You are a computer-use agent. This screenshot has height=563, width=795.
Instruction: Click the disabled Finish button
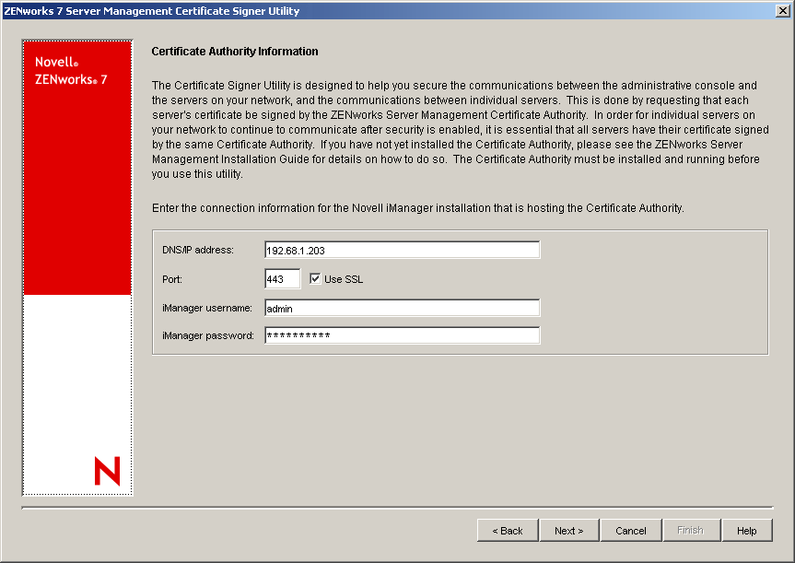click(691, 530)
